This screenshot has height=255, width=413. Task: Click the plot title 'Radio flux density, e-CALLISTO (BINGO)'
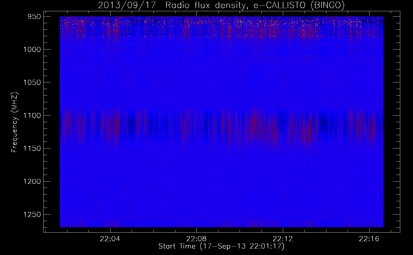point(255,5)
